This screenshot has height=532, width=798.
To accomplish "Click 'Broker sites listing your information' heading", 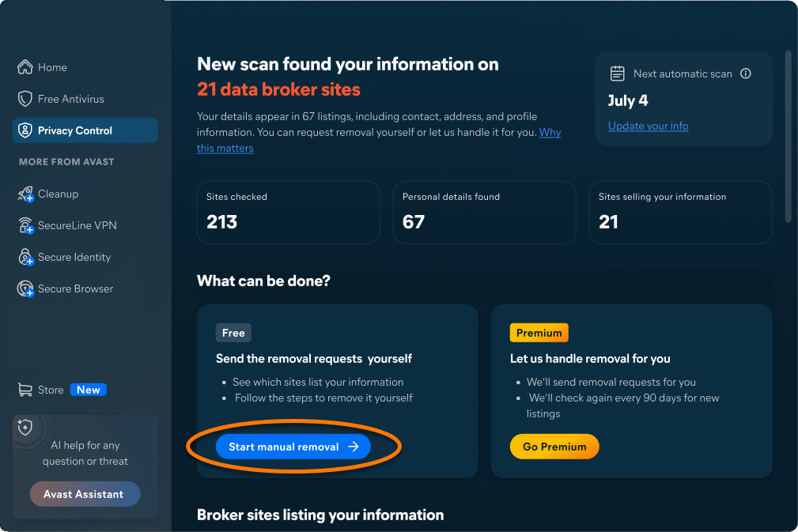I will 320,515.
